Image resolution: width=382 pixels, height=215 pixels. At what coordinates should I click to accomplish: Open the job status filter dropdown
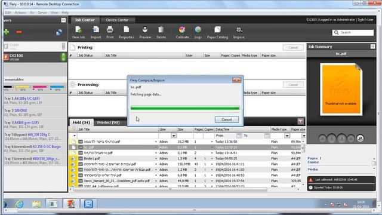[x=74, y=136]
